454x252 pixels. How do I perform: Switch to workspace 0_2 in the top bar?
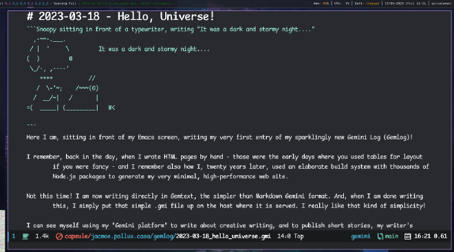pos(15,3)
